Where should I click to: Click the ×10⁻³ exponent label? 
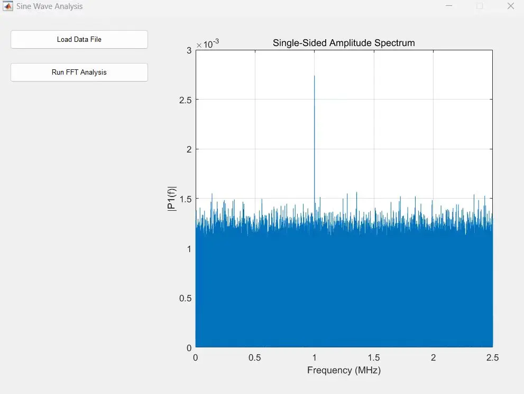tap(207, 44)
